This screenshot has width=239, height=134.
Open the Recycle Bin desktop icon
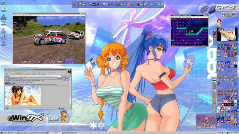click(x=3, y=23)
